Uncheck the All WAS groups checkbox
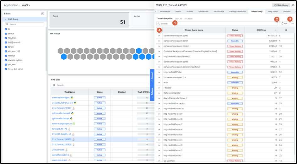The width and height of the screenshot is (297, 164). point(6,29)
